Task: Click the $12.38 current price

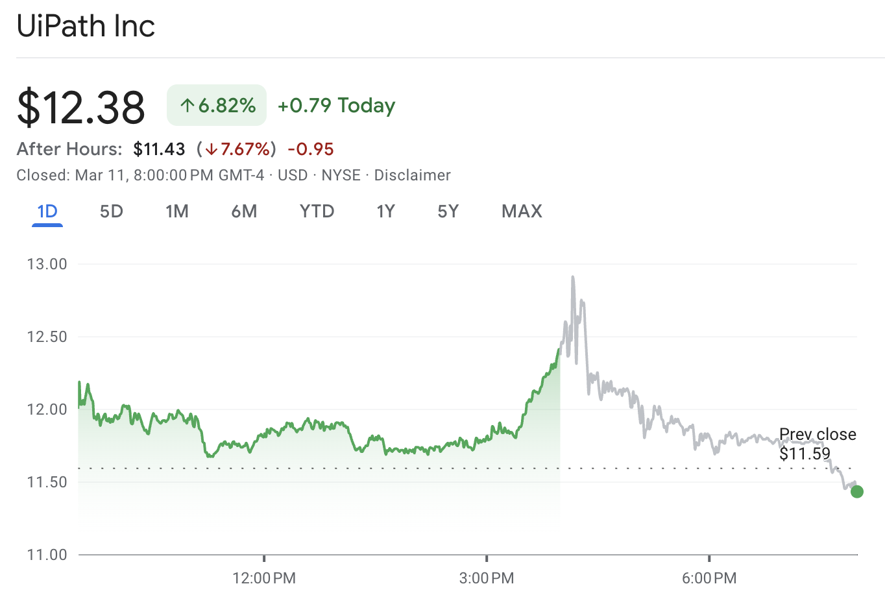Action: [80, 105]
